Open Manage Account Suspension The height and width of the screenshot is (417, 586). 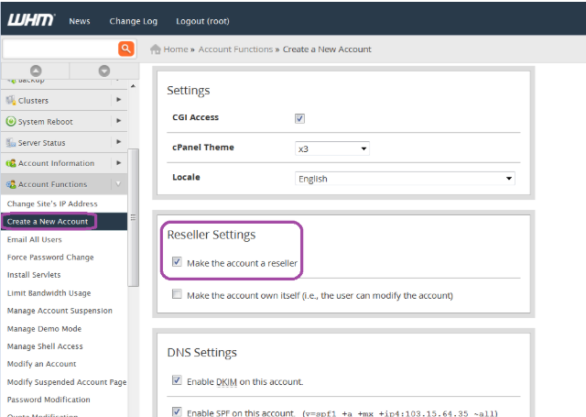click(x=60, y=311)
